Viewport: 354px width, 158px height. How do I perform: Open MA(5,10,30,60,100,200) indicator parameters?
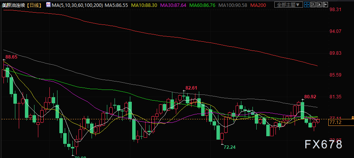pyautogui.click(x=77, y=5)
